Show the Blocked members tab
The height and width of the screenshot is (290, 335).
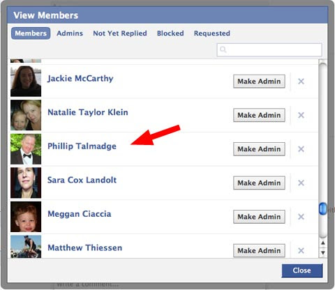(x=170, y=33)
